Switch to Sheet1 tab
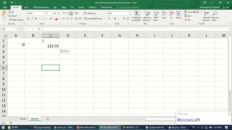This screenshot has width=232, height=130. (x=23, y=119)
